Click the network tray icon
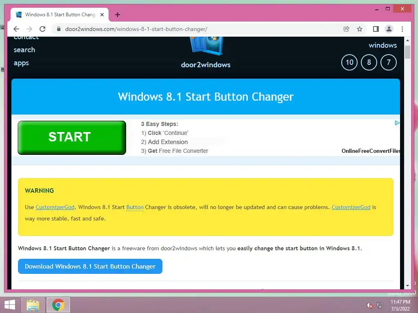This screenshot has width=418, height=313. point(380,305)
